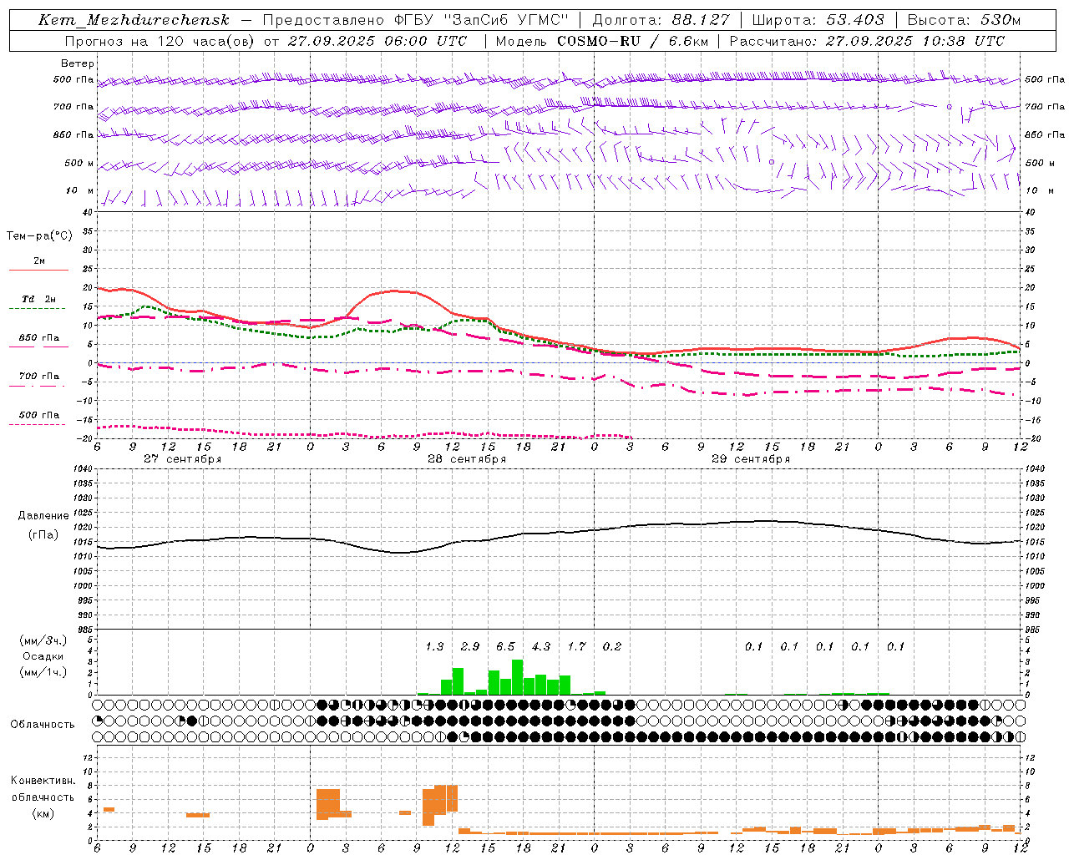
Task: Click the Давление panel label
Action: click(43, 516)
